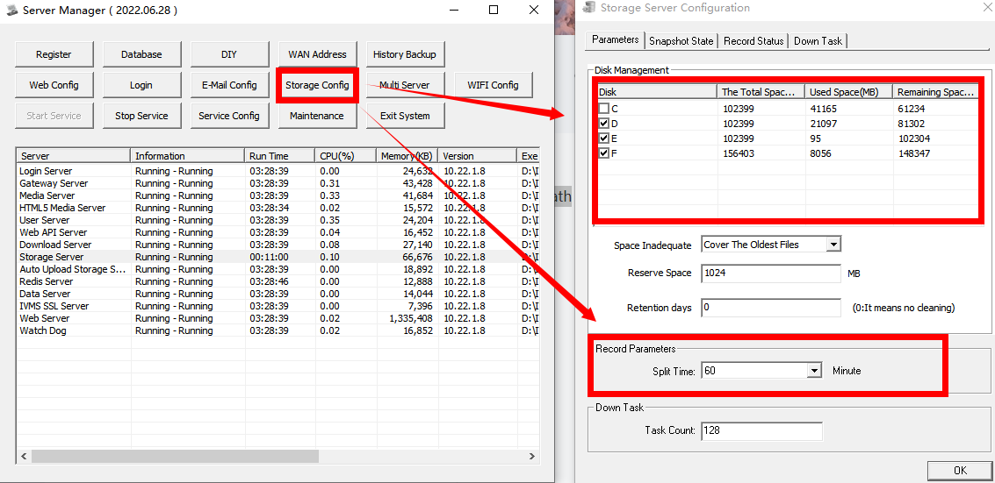The height and width of the screenshot is (483, 995).
Task: Click the History Backup button
Action: (x=404, y=54)
